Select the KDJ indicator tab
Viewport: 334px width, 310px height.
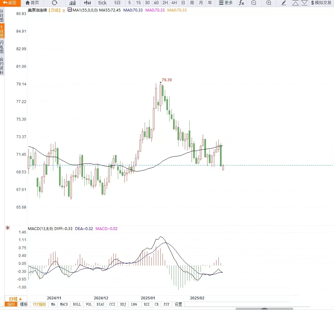coord(123,304)
